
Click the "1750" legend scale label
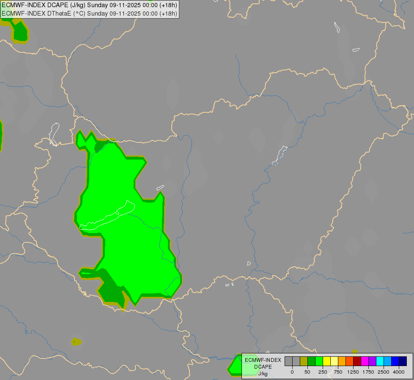pos(368,372)
